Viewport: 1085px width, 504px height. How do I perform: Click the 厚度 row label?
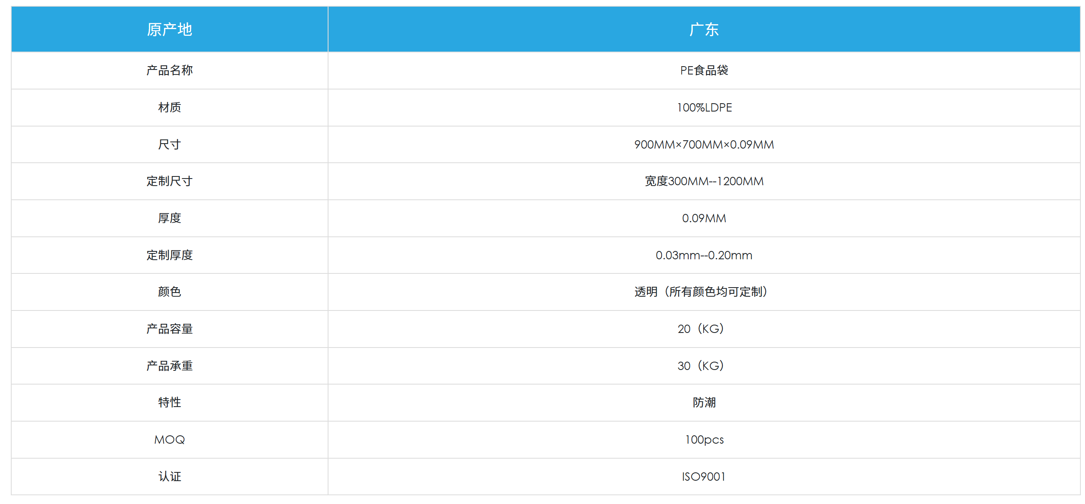(169, 218)
